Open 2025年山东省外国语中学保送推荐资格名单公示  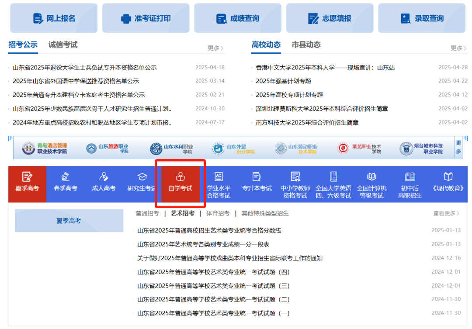point(76,81)
